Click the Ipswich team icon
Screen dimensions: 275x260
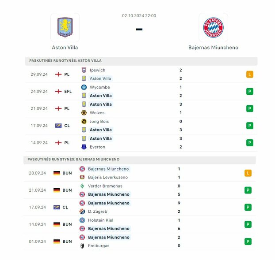[x=84, y=70]
